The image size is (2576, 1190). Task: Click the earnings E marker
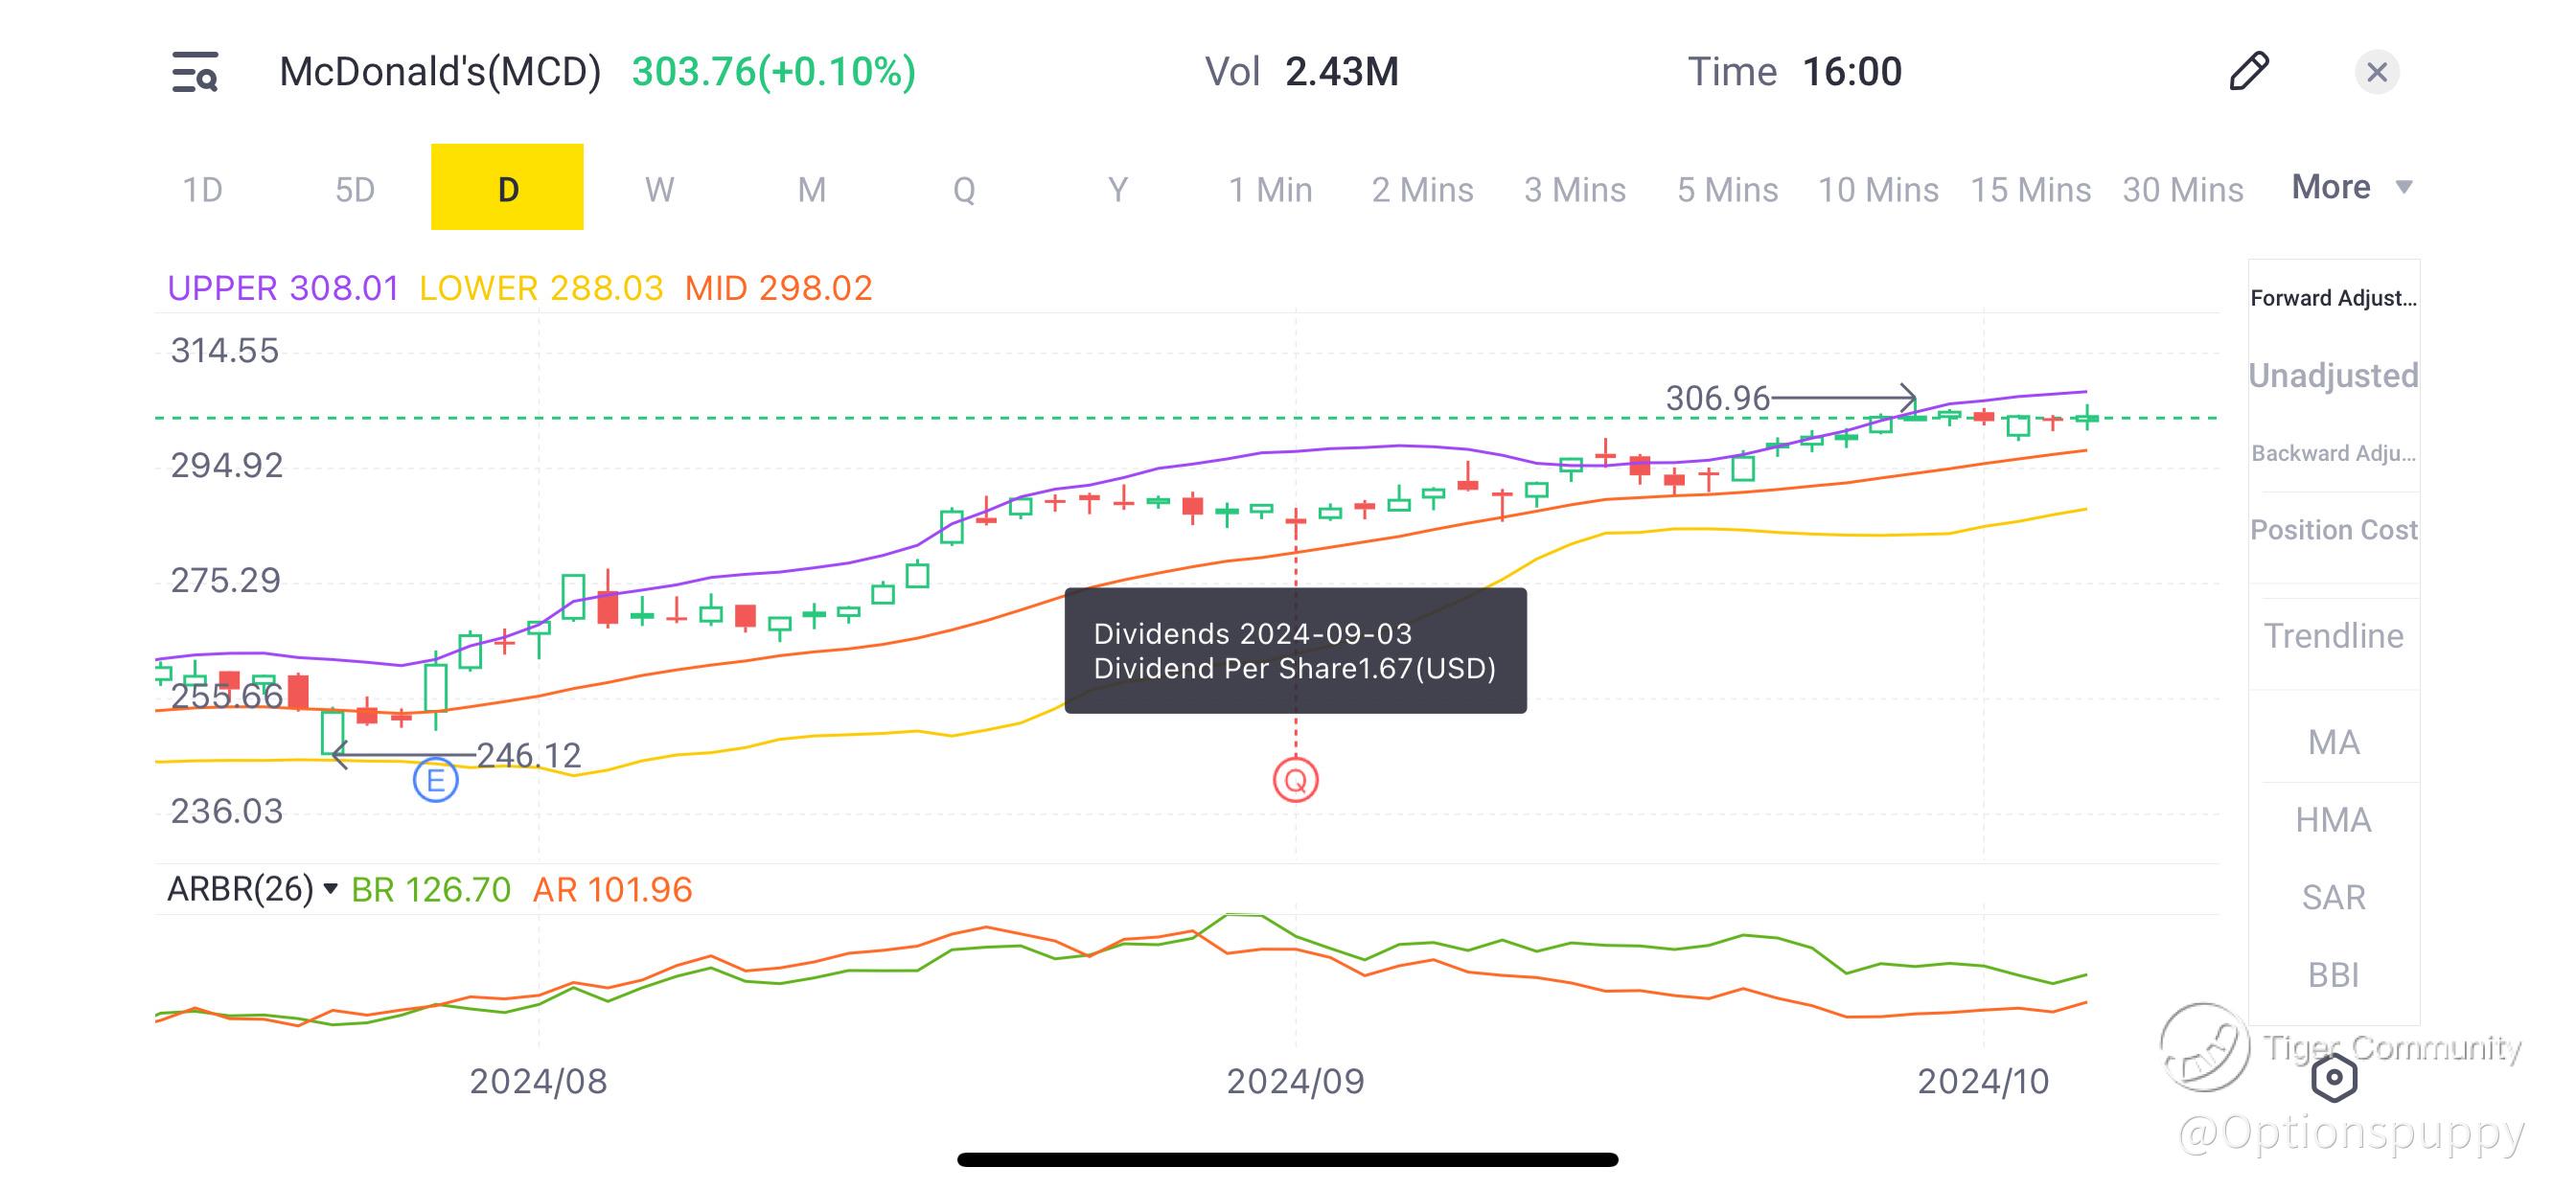[x=435, y=780]
